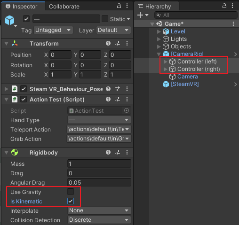Enable the Use Gravity checkbox
This screenshot has height=225, width=239.
click(x=71, y=192)
